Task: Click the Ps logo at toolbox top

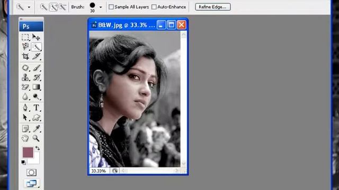Action: click(31, 26)
